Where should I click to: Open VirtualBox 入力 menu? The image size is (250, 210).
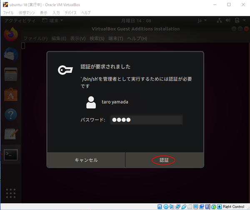coord(56,13)
